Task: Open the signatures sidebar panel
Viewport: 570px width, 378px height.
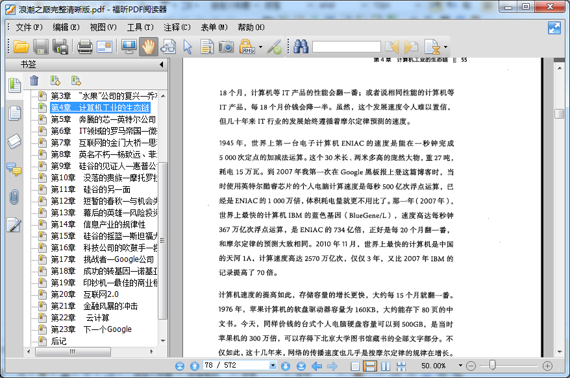Action: coord(14,225)
